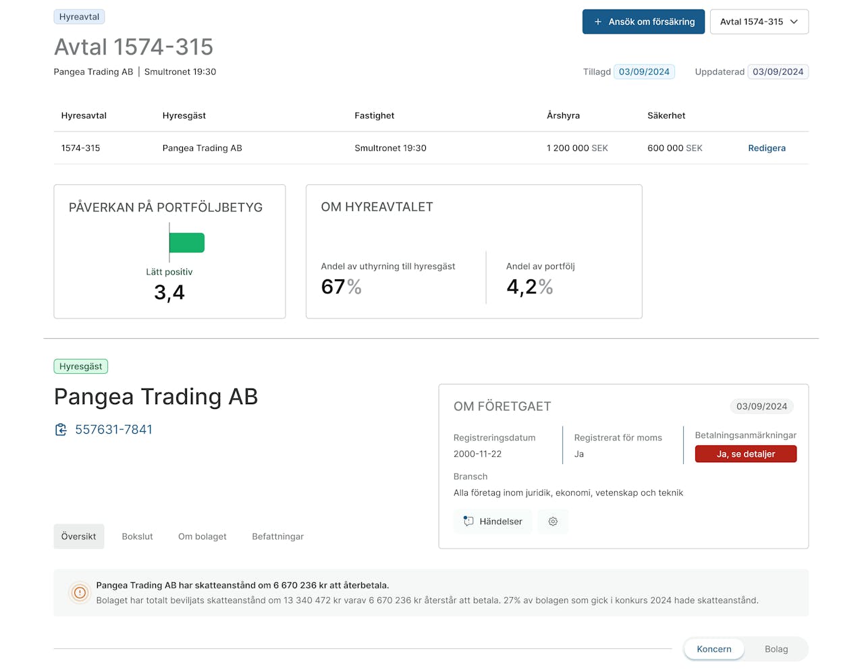
Task: Click the orange warning icon for skatteanstånd
Action: click(80, 593)
